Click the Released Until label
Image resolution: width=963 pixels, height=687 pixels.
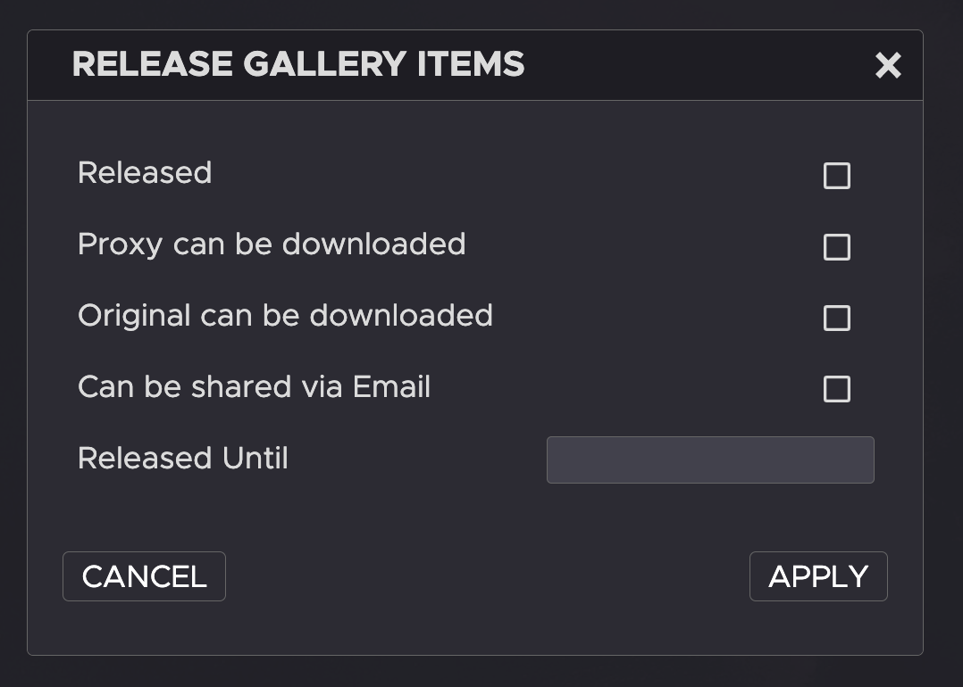183,458
